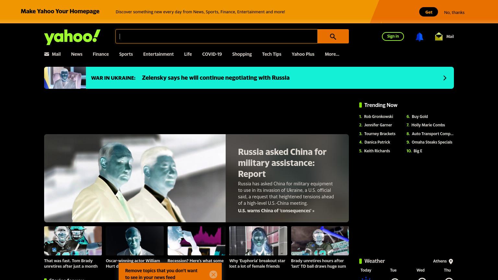Click trending topic Auto Transport Comp...
Viewport: 498px width, 280px height.
point(433,134)
